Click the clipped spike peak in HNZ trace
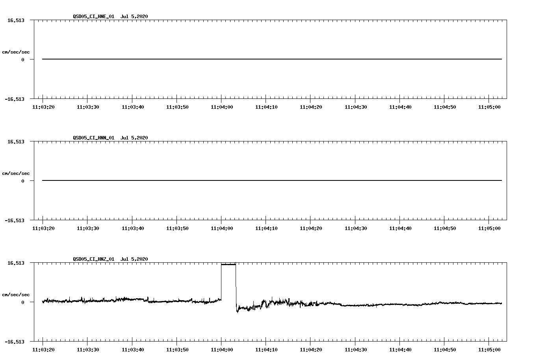535x364 pixels. click(228, 264)
